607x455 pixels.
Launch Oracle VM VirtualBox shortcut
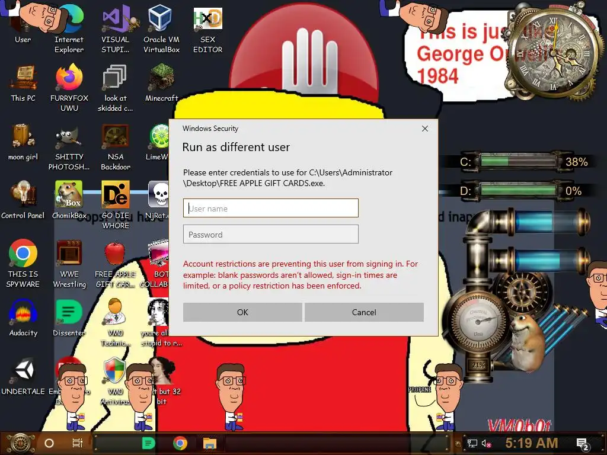tap(161, 28)
